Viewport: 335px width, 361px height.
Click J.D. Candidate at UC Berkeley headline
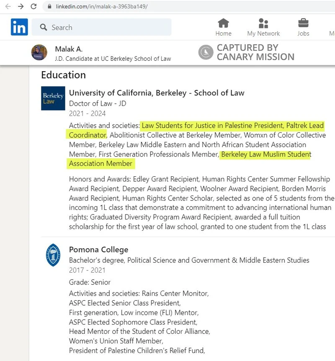click(113, 59)
